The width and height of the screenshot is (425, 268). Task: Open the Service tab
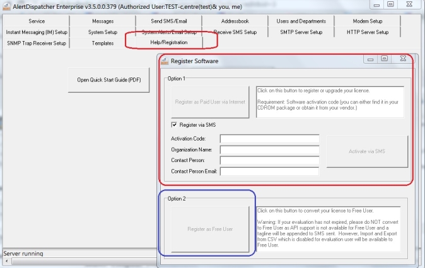pos(37,21)
